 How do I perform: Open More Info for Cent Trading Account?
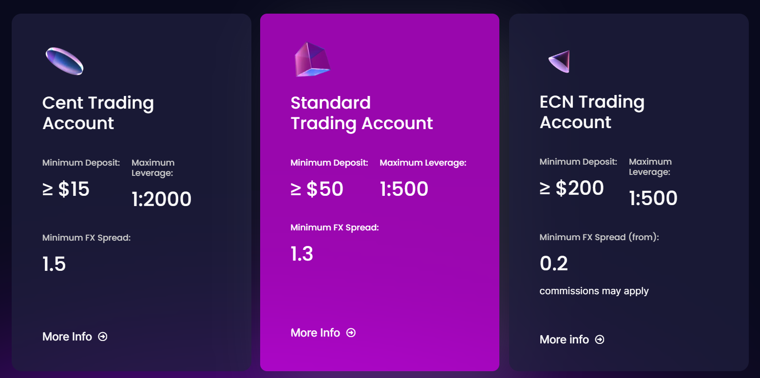click(x=67, y=336)
